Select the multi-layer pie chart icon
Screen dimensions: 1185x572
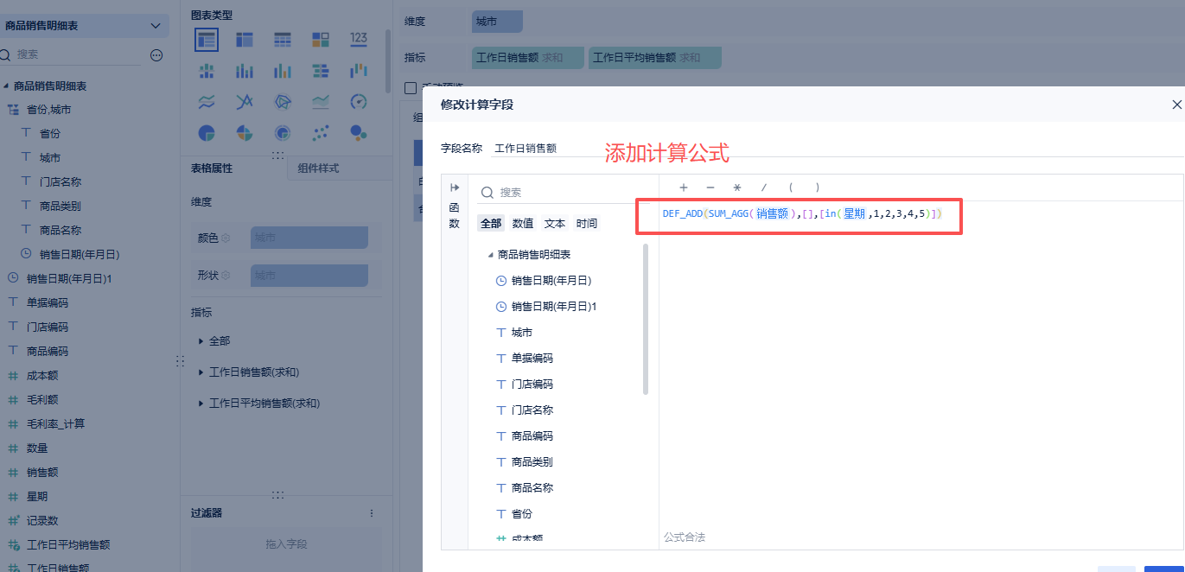tap(283, 133)
